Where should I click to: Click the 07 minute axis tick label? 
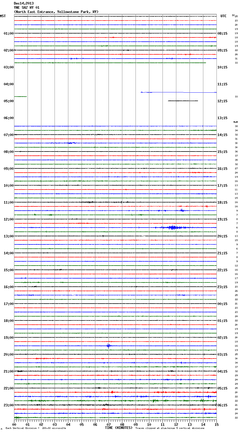(109, 424)
